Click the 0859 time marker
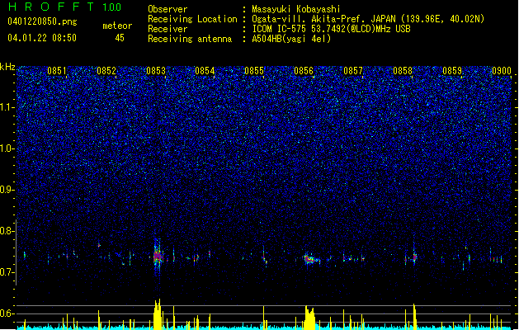This screenshot has width=519, height=330. [452, 71]
